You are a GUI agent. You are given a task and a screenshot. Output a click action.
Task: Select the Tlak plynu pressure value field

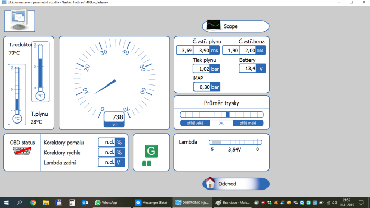206,69
